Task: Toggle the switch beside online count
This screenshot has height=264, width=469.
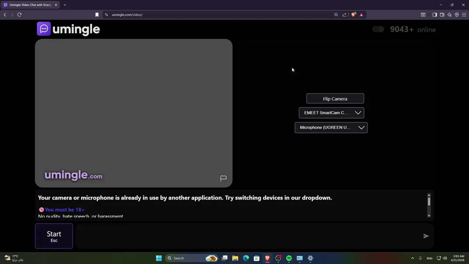Action: pyautogui.click(x=378, y=29)
